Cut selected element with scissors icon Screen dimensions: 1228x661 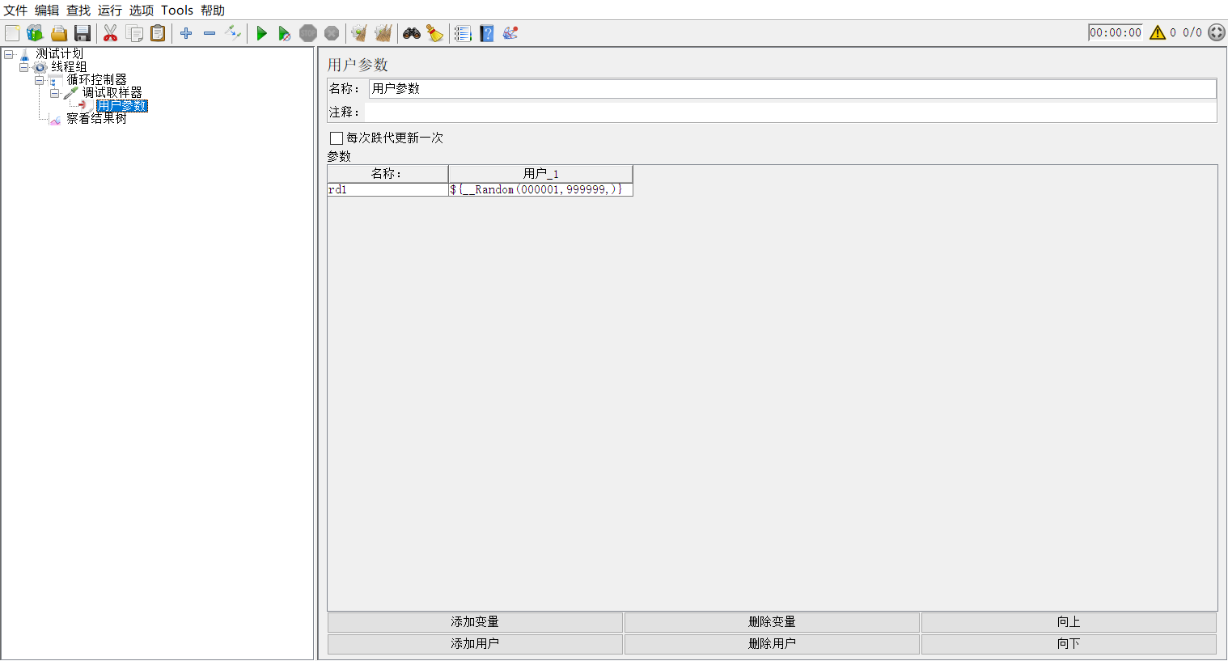pos(110,33)
